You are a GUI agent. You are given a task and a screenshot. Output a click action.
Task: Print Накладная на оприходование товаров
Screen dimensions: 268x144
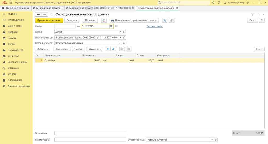[134, 20]
